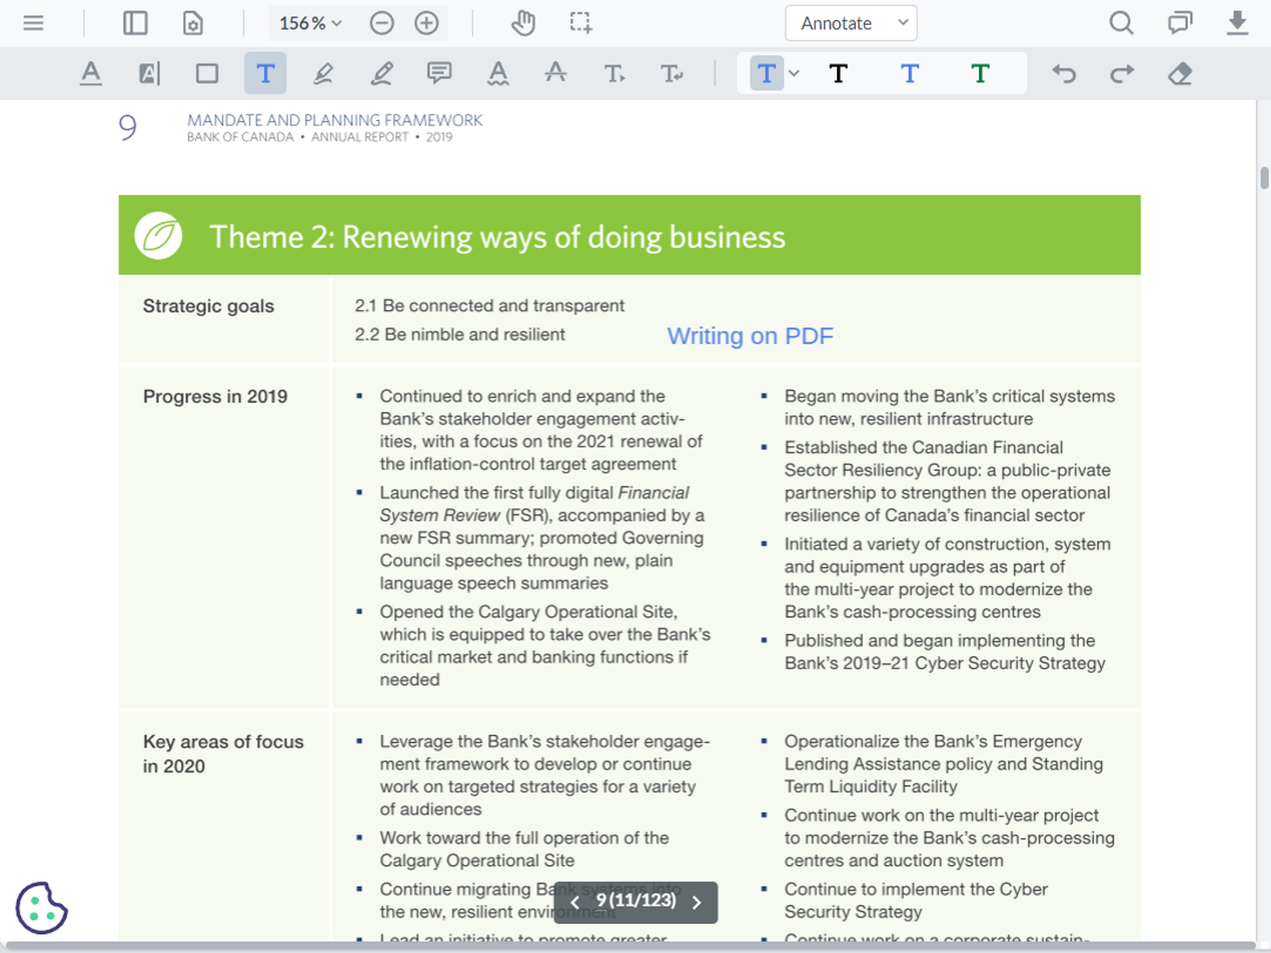The height and width of the screenshot is (953, 1271).
Task: Redo the last annotation
Action: pos(1122,73)
